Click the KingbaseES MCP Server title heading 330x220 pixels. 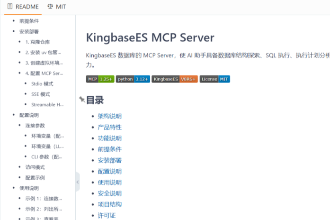150,38
